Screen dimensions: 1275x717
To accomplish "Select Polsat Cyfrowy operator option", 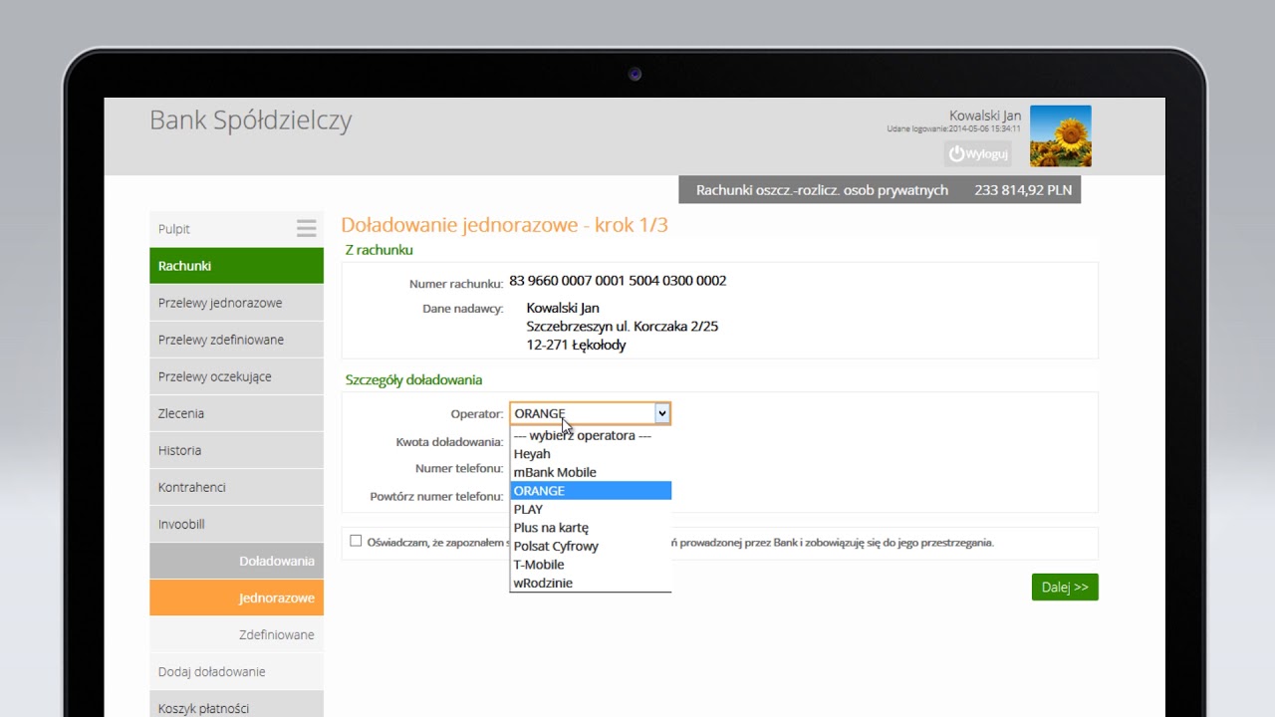I will (x=591, y=546).
